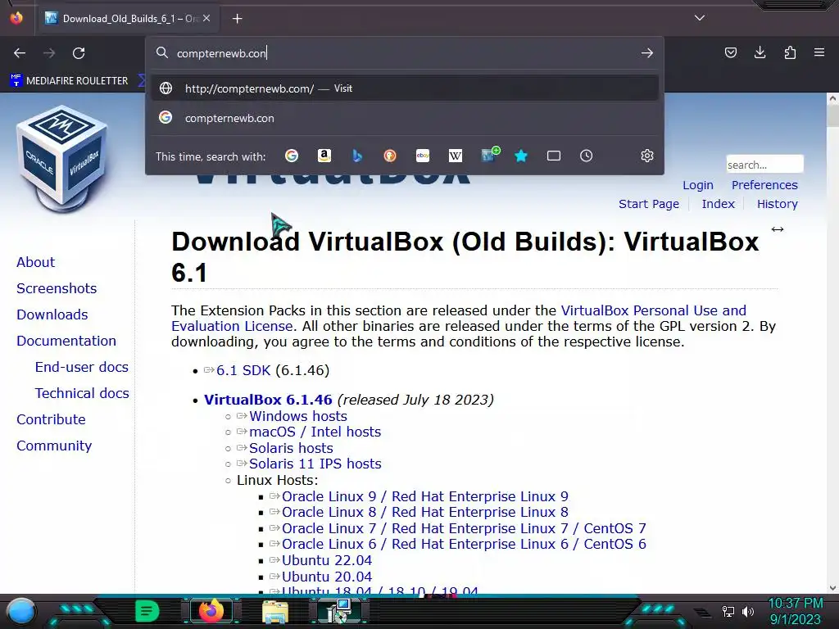Go back using the browser back arrow

pyautogui.click(x=20, y=53)
